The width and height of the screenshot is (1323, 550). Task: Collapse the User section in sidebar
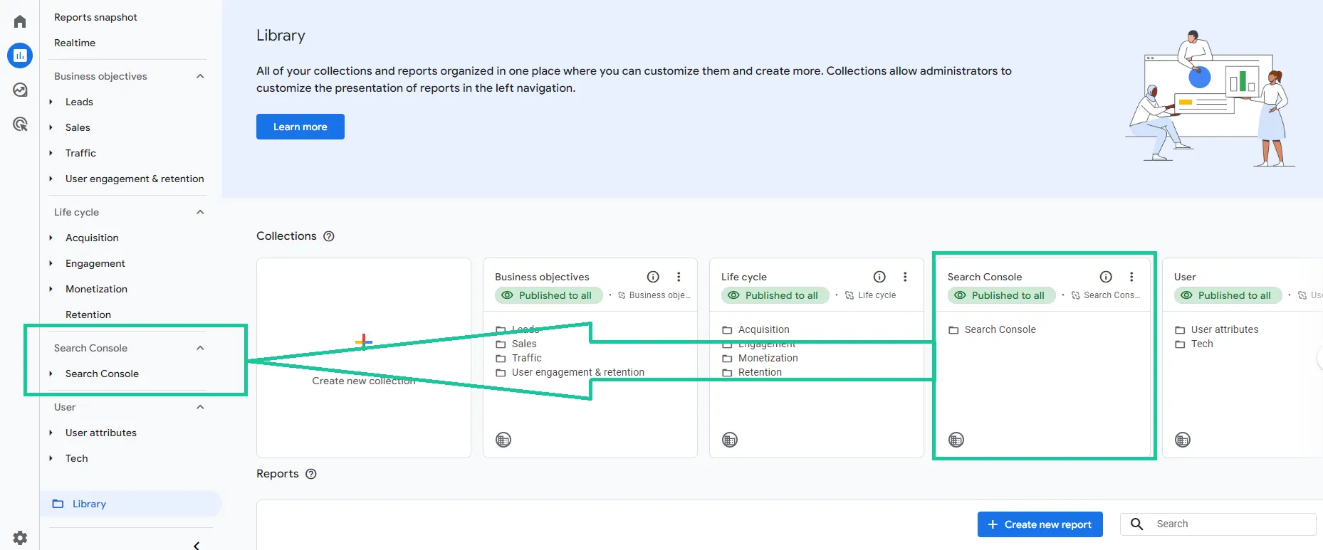[200, 407]
